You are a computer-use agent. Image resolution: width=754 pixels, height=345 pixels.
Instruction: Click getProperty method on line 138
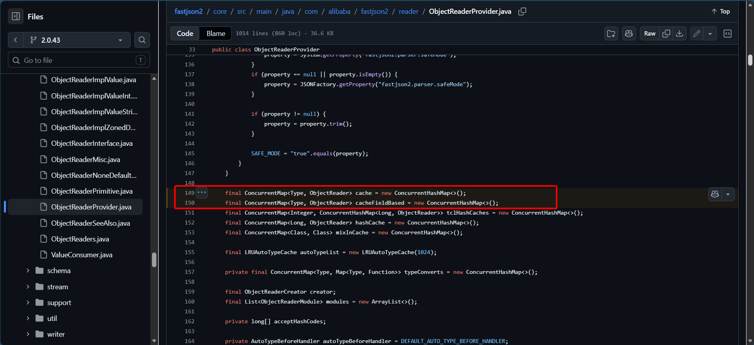point(357,84)
